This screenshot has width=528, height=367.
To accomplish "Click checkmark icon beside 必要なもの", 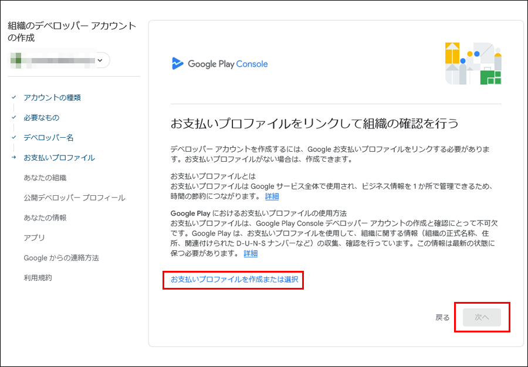I will click(14, 117).
